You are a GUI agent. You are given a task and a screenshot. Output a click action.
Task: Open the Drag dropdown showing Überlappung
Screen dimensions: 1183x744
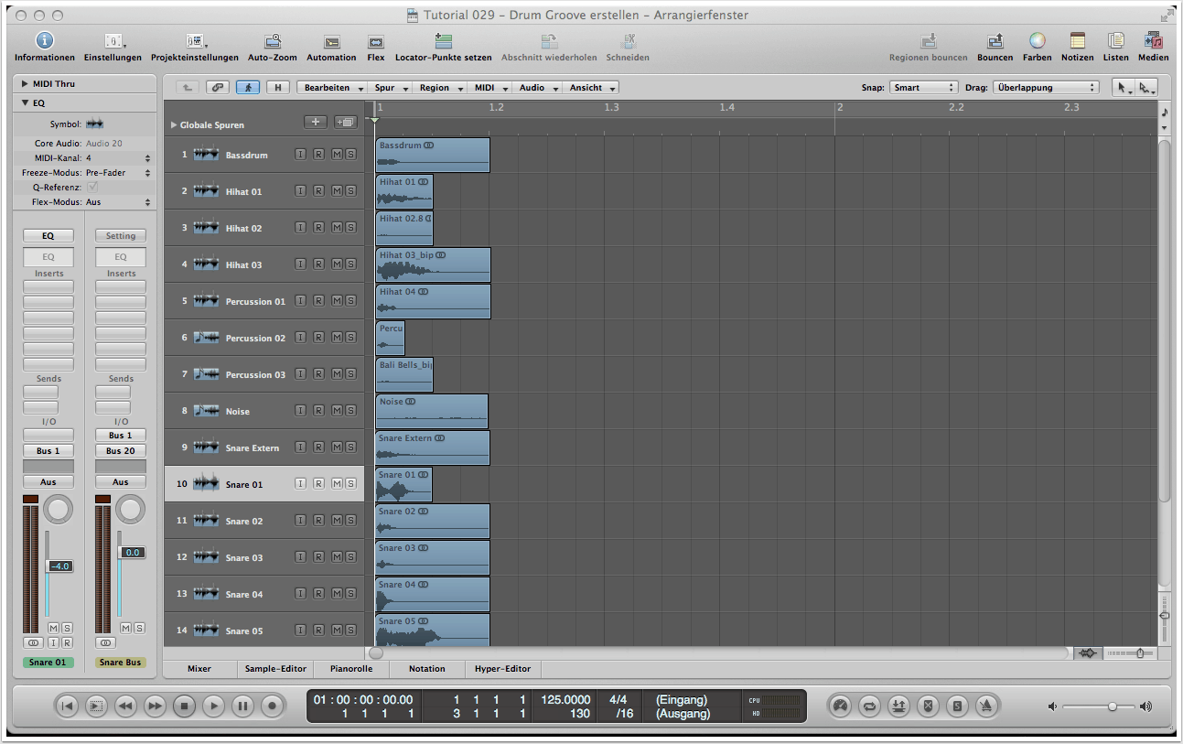[1044, 88]
